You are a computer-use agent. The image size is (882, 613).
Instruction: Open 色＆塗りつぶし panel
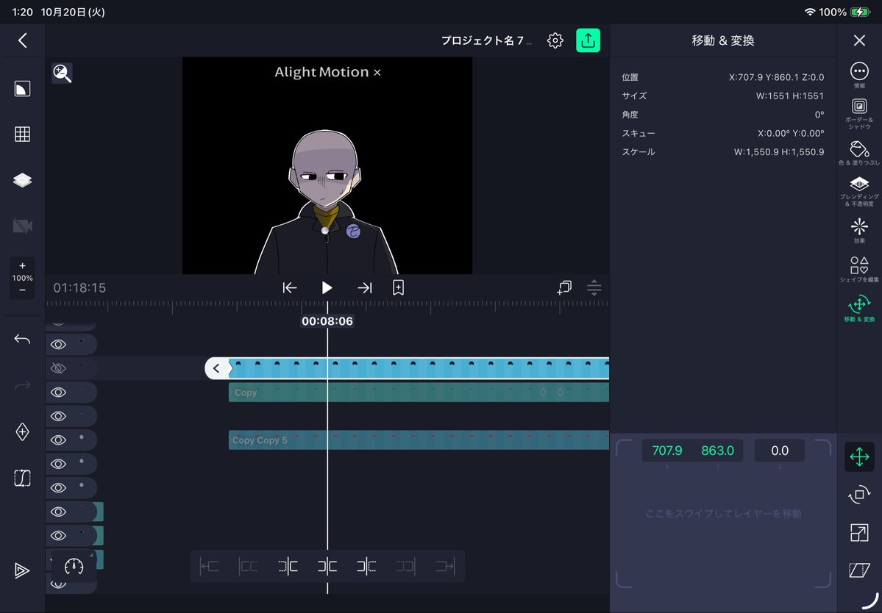[859, 153]
